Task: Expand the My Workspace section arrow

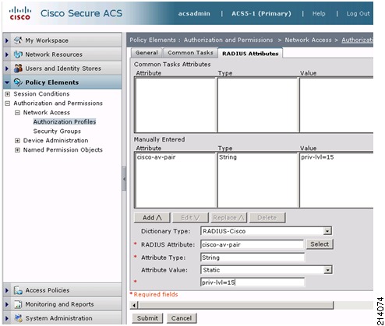Action: (7, 40)
